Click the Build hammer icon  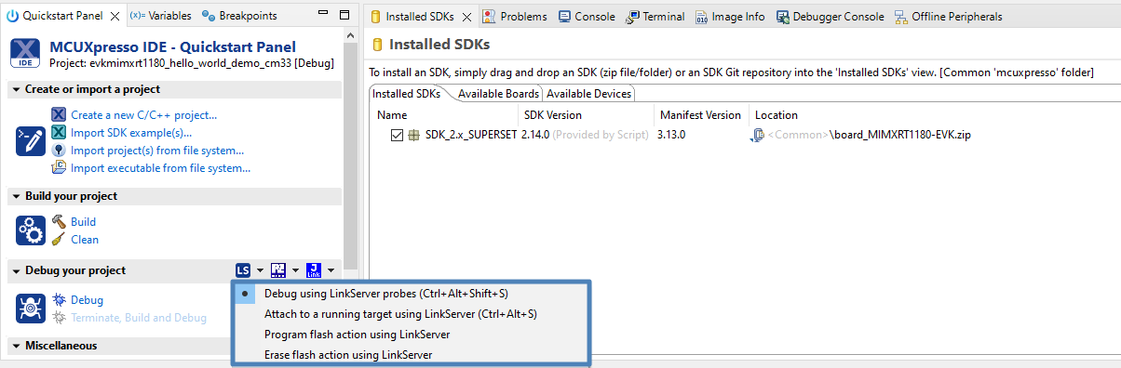click(59, 221)
